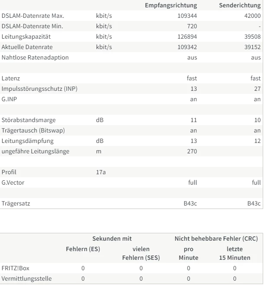264x285 pixels.
Task: Select the Latenz row label
Action: [x=11, y=78]
